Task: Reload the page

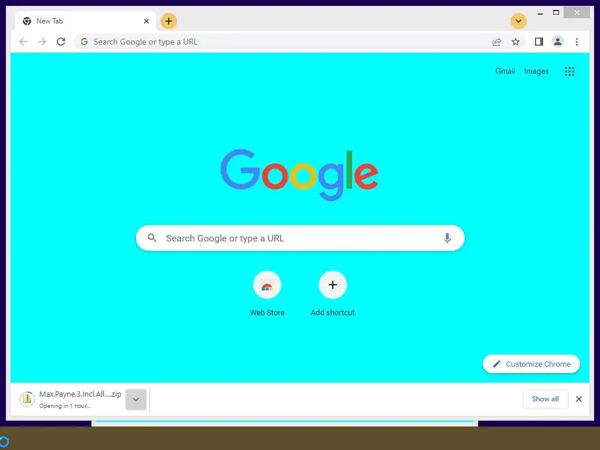Action: click(61, 42)
